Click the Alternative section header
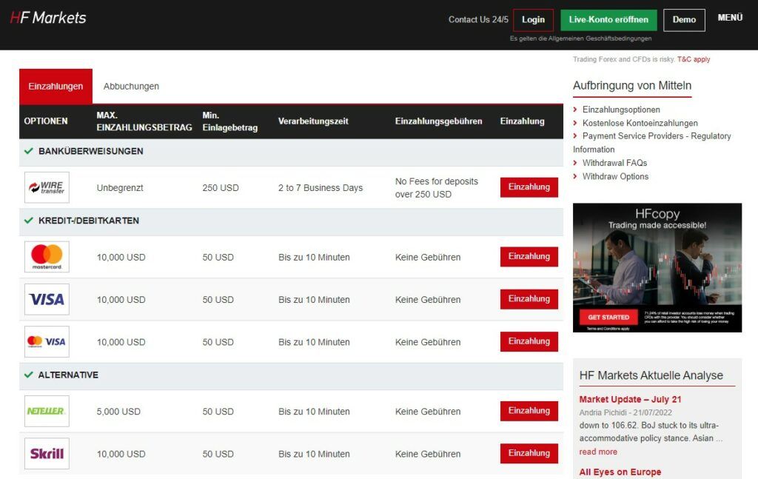This screenshot has width=758, height=479. [291, 375]
